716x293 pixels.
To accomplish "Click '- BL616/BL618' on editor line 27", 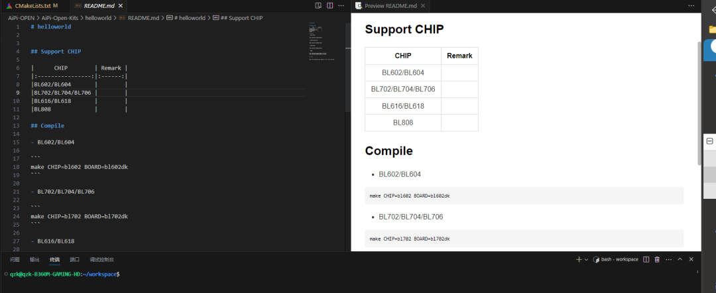I will (52, 241).
